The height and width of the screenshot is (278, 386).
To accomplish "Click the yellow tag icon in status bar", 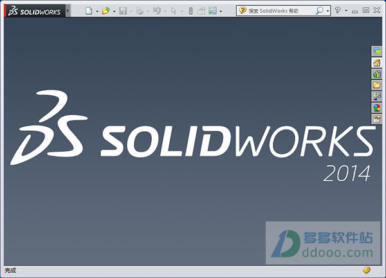I will point(367,270).
